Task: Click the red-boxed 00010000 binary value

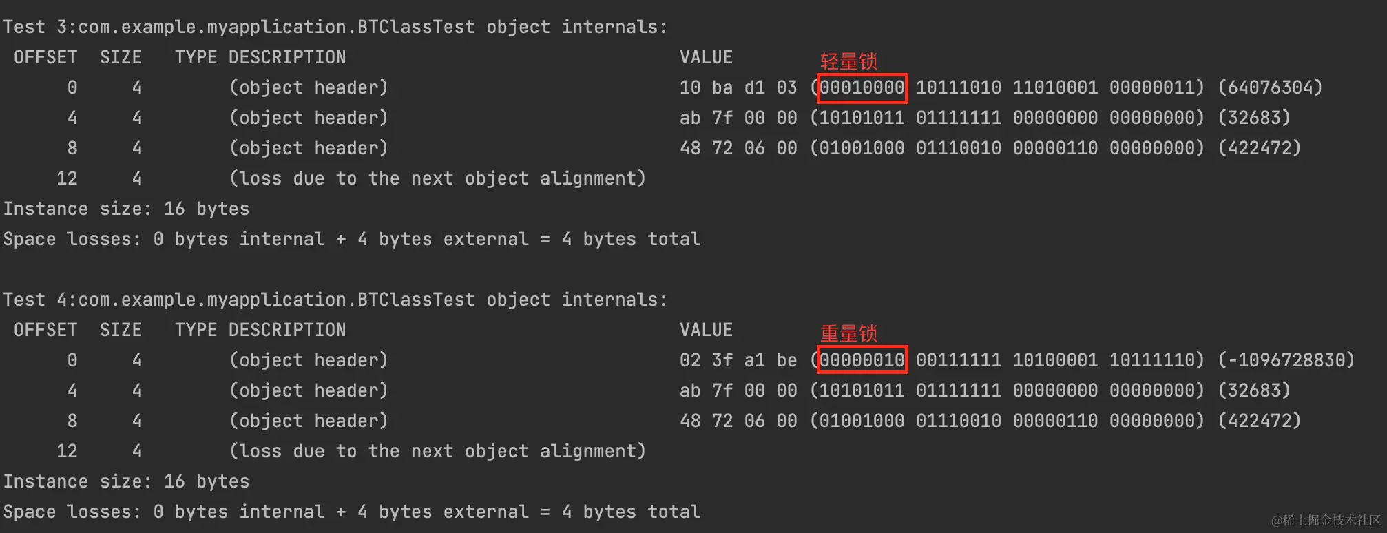Action: coord(862,88)
